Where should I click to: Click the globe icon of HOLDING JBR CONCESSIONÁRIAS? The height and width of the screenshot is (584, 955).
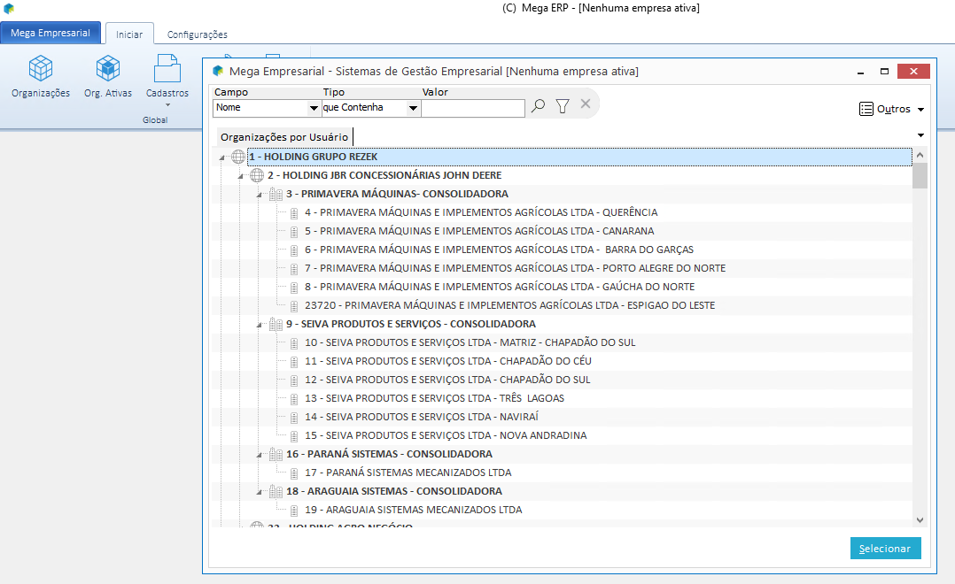click(x=257, y=175)
